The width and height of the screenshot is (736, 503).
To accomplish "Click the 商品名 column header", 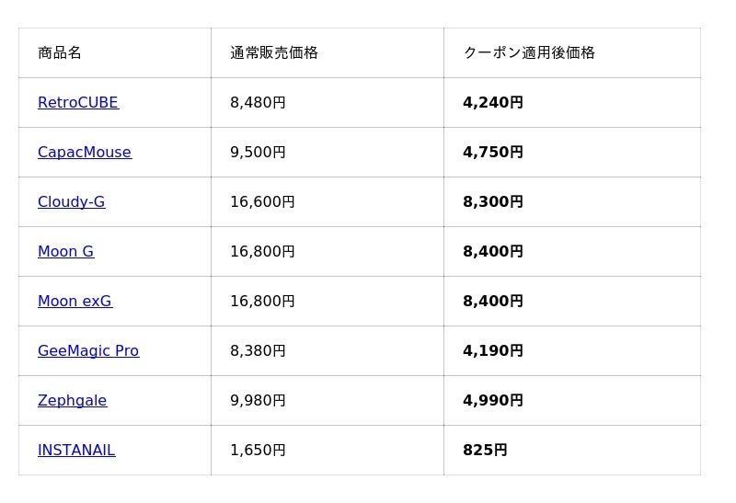I will pos(60,53).
